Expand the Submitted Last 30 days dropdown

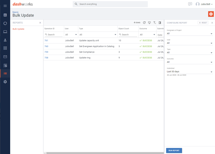pyautogui.click(x=190, y=71)
